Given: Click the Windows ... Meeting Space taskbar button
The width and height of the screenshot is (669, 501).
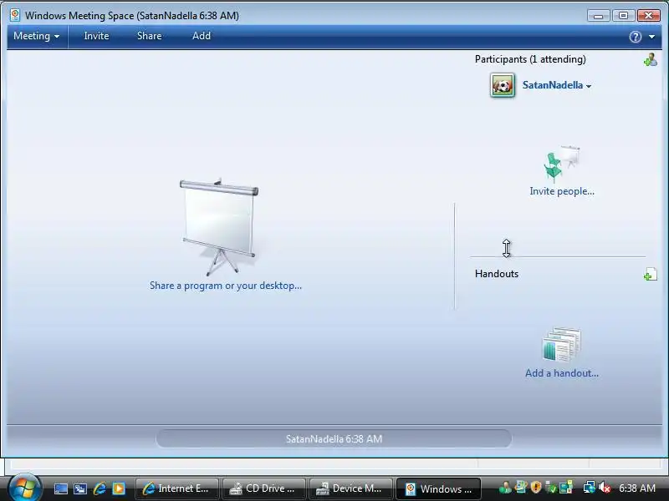Looking at the screenshot, I should [438, 488].
